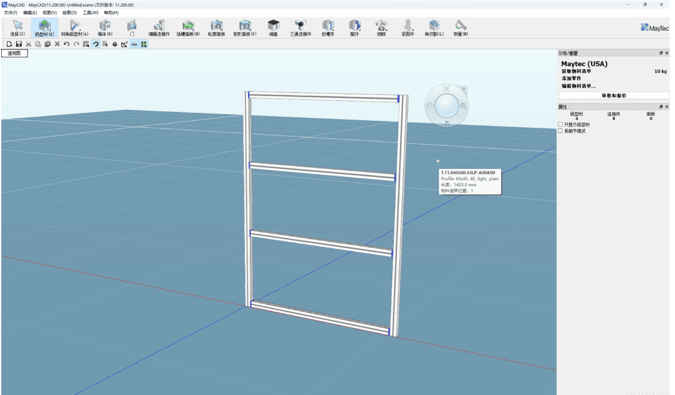Activate the 三通连接件 connector tool
The image size is (675, 395).
coord(301,27)
